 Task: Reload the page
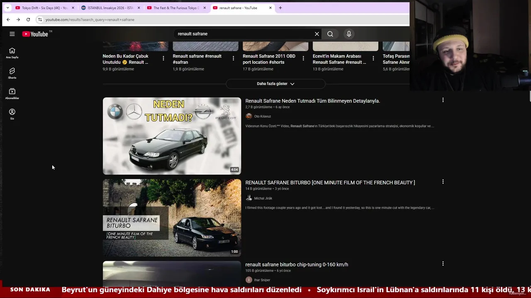click(28, 19)
